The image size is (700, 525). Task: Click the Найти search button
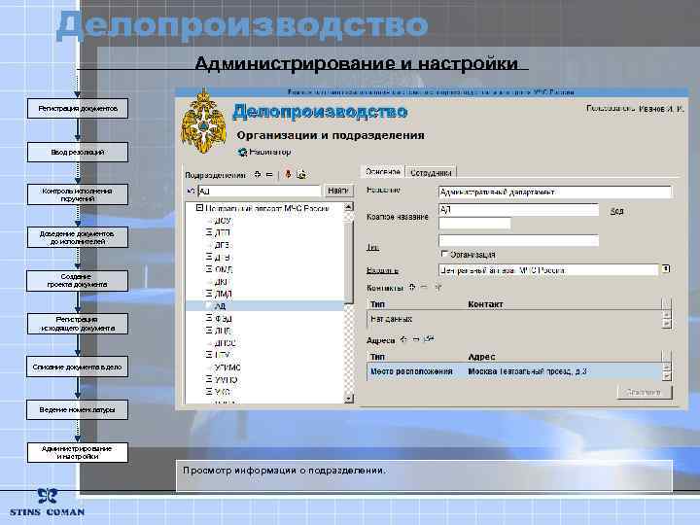(338, 191)
